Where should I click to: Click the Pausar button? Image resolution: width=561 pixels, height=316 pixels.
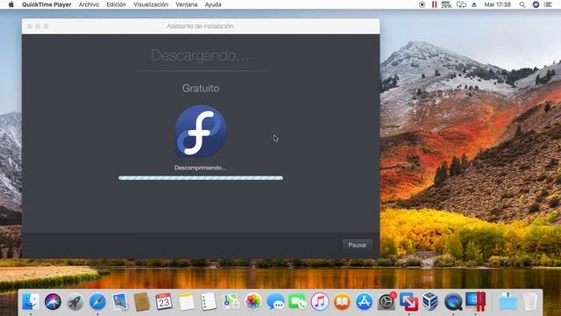(x=358, y=245)
